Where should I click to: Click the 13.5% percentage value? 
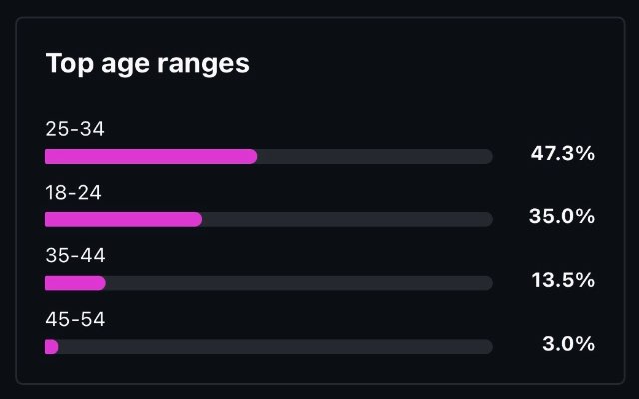[563, 281]
